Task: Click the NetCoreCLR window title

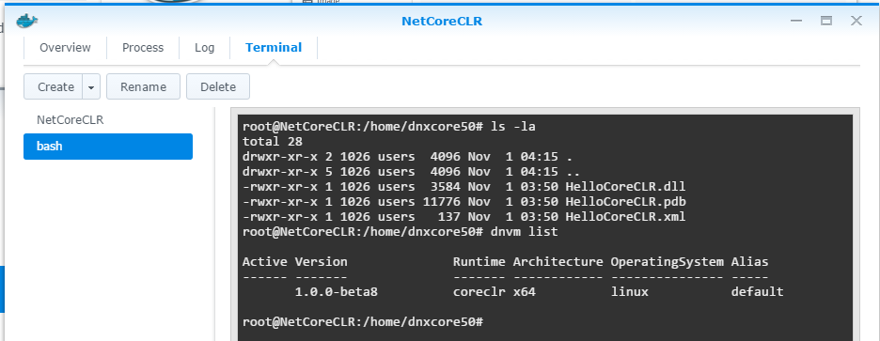Action: (x=442, y=22)
